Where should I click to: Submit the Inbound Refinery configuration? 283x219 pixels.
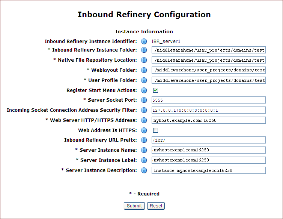(x=134, y=206)
